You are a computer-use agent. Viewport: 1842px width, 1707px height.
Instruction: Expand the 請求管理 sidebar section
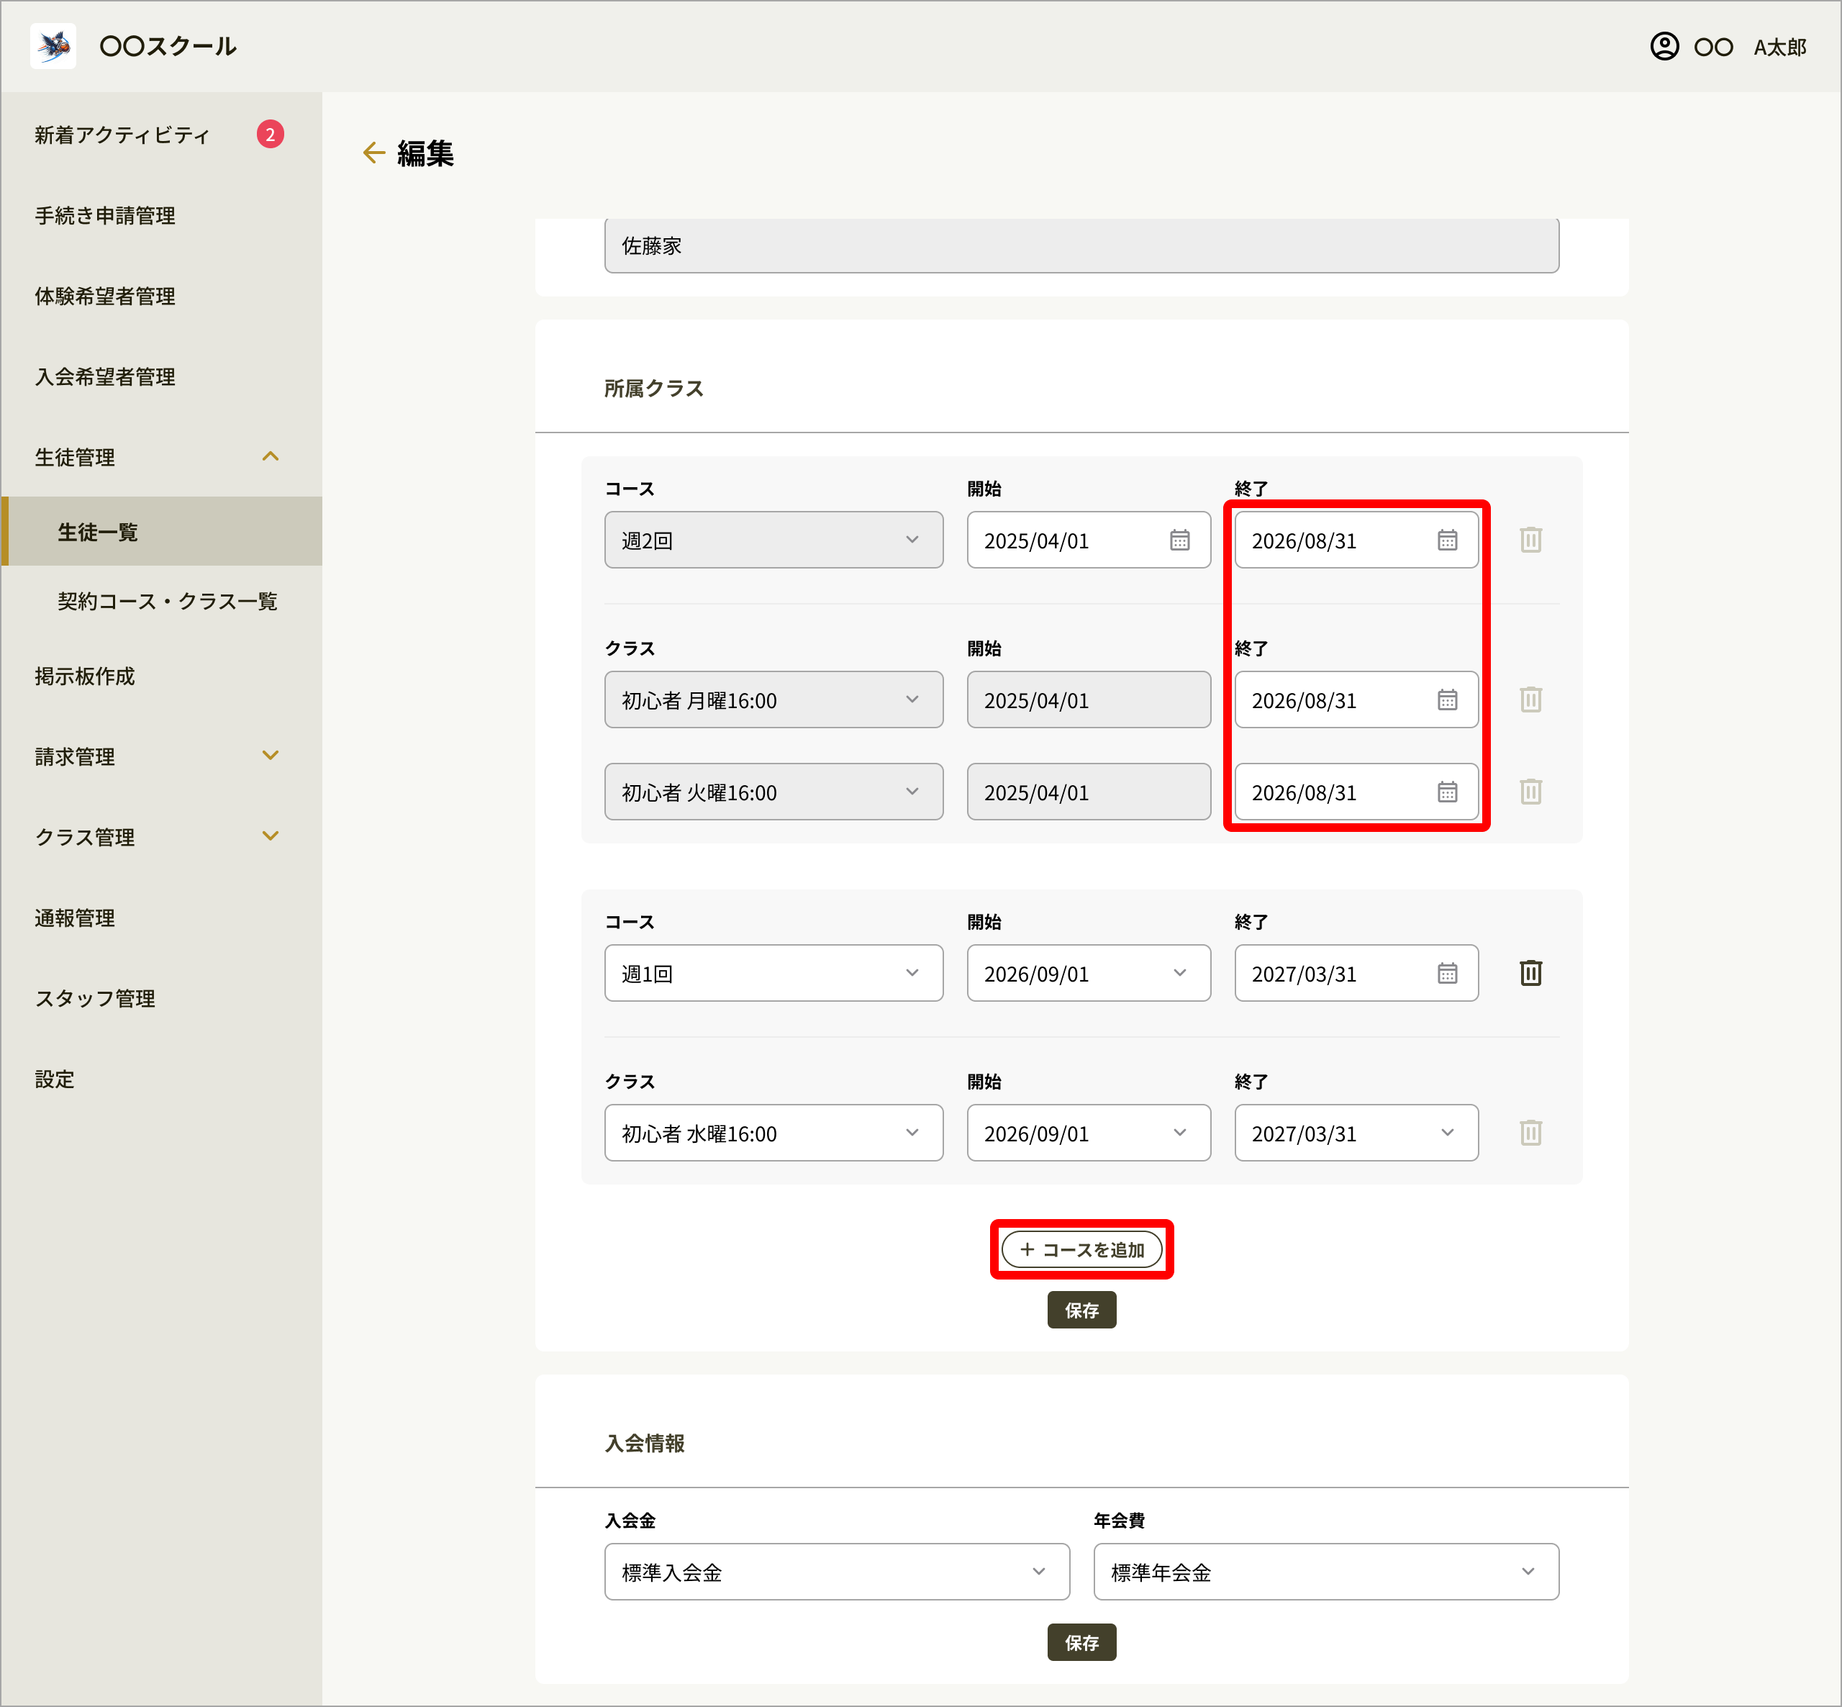click(x=270, y=756)
